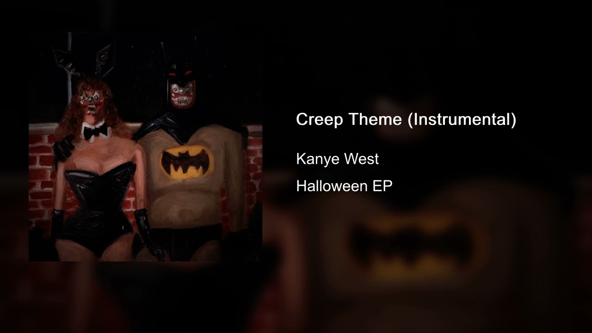Screen dimensions: 592x333
Task: Click the Halloween EP album cover artwork
Action: point(146,147)
